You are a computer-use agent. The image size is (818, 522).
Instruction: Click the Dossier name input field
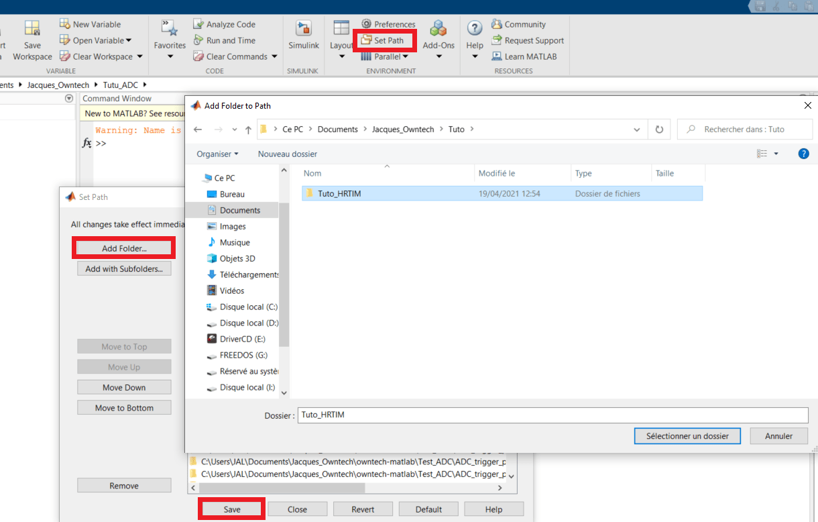(x=553, y=415)
